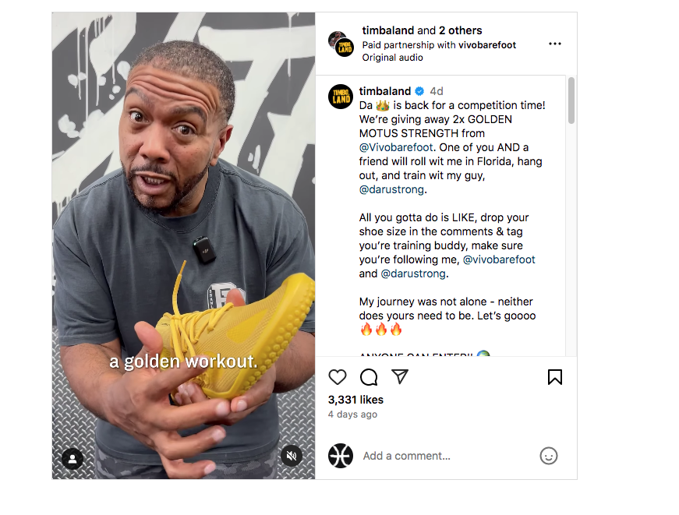Open the emoji picker in the comment box
Screen dimensions: 679x515
(549, 456)
